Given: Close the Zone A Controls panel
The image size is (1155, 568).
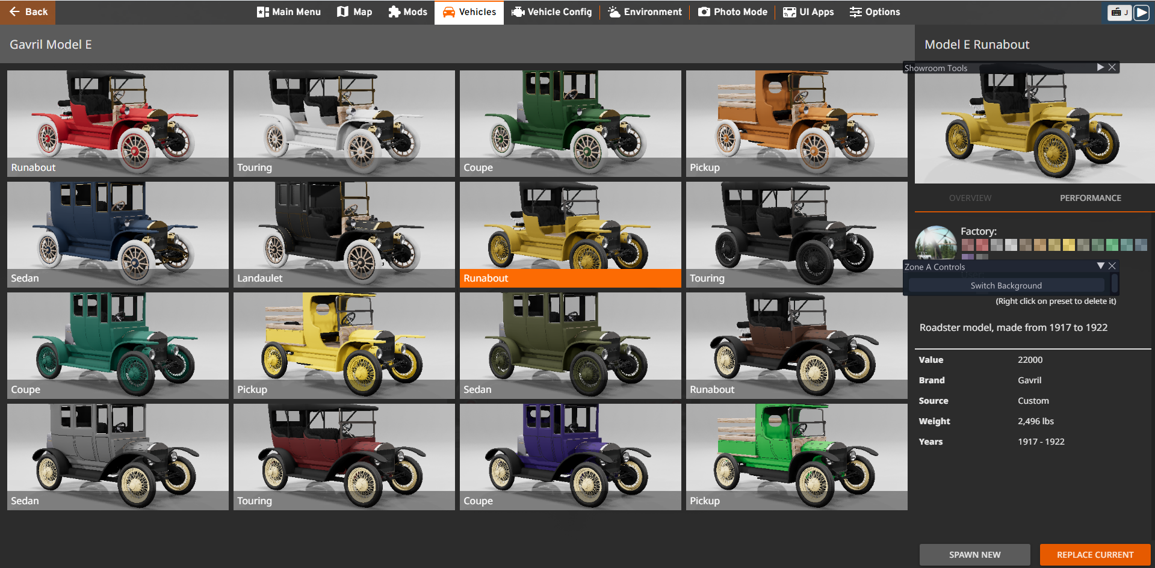Looking at the screenshot, I should click(1112, 266).
